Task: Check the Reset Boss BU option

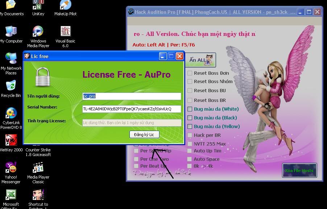Action: tap(190, 91)
